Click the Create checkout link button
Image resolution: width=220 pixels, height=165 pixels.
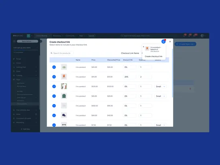click(x=153, y=56)
